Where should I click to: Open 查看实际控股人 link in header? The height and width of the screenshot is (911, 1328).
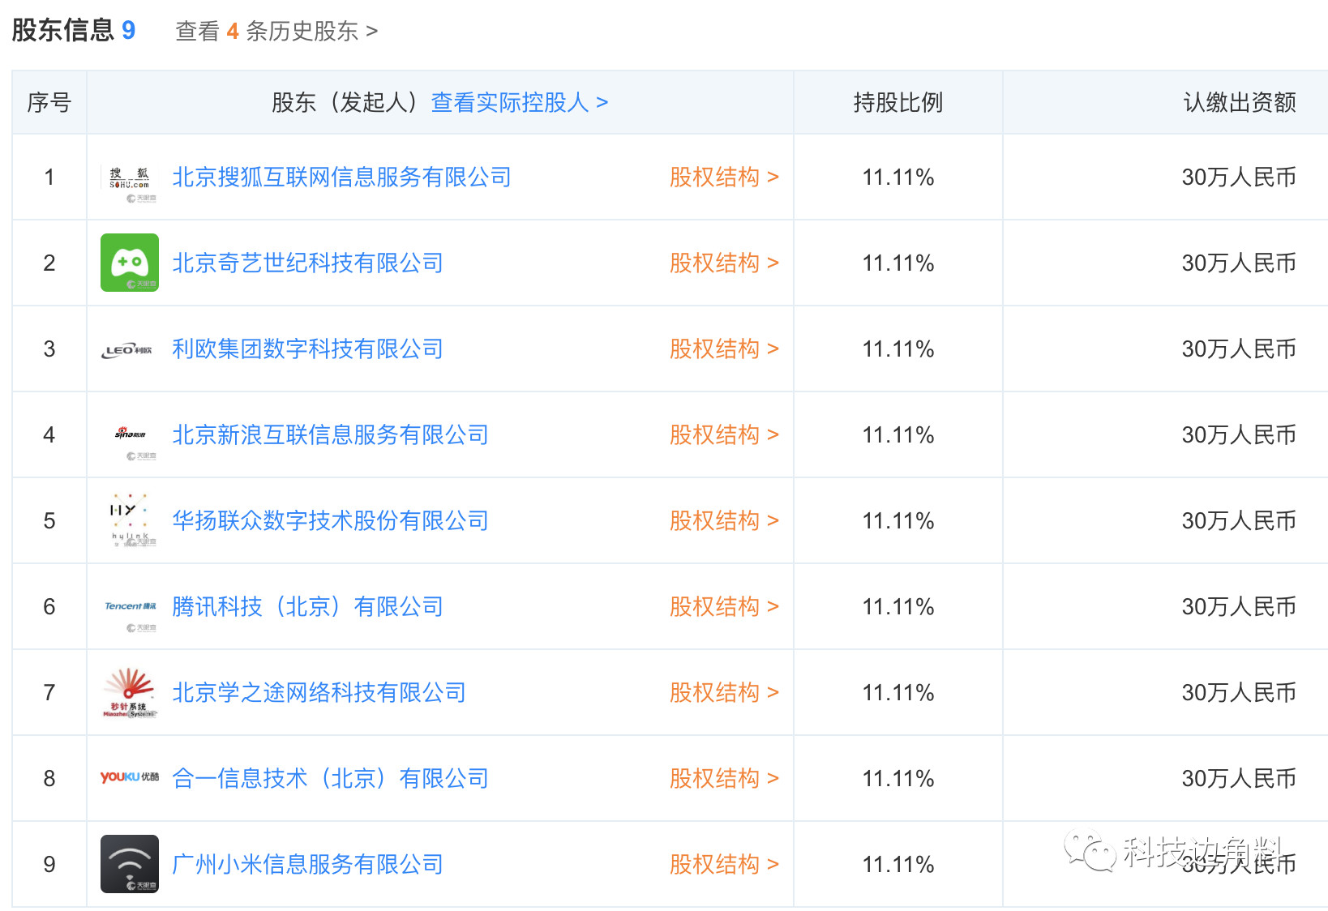(x=519, y=102)
